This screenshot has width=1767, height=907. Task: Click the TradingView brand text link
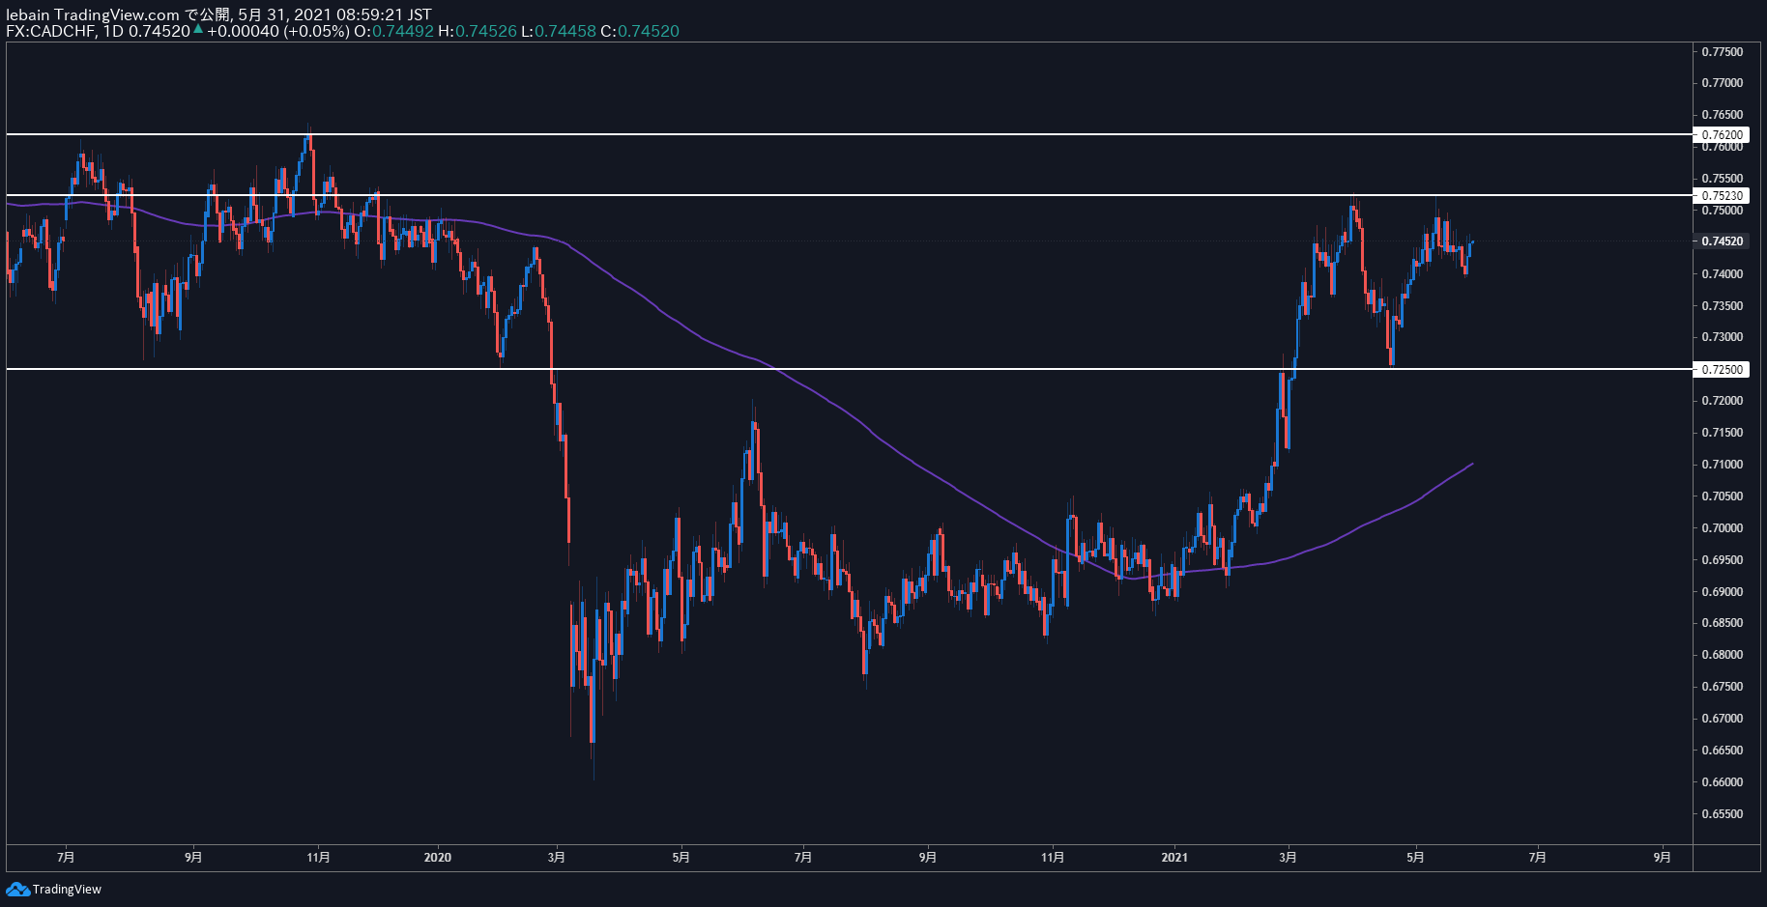pyautogui.click(x=67, y=890)
